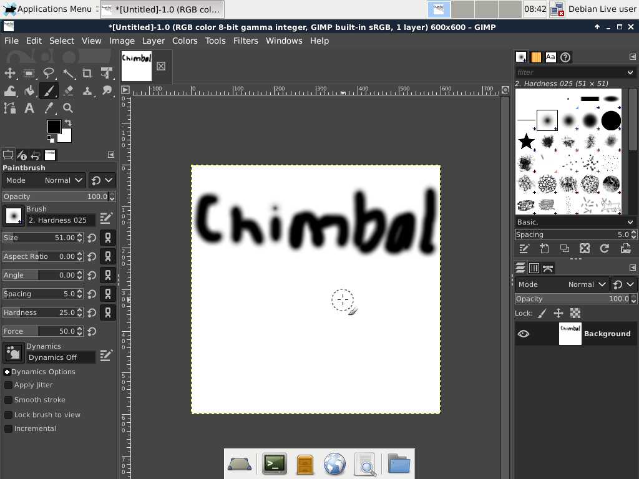Viewport: 639px width, 479px height.
Task: Select the Crop tool
Action: [87, 74]
